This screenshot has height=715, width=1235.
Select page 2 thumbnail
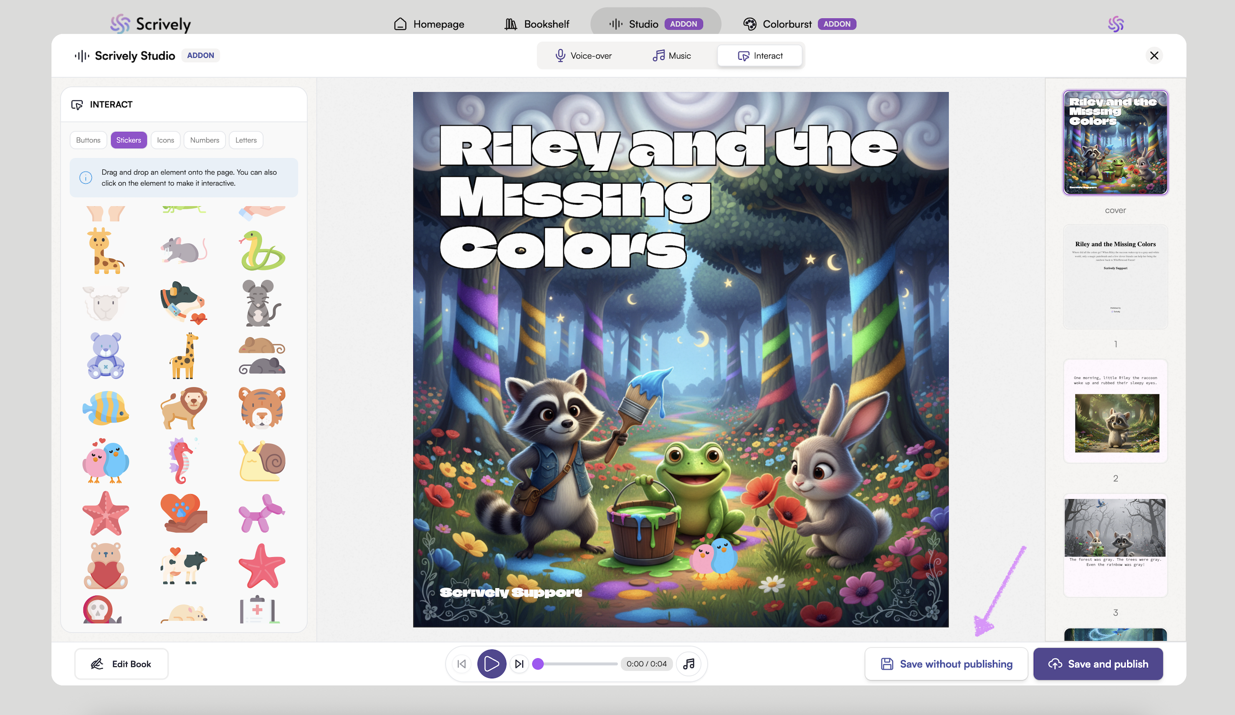point(1116,412)
